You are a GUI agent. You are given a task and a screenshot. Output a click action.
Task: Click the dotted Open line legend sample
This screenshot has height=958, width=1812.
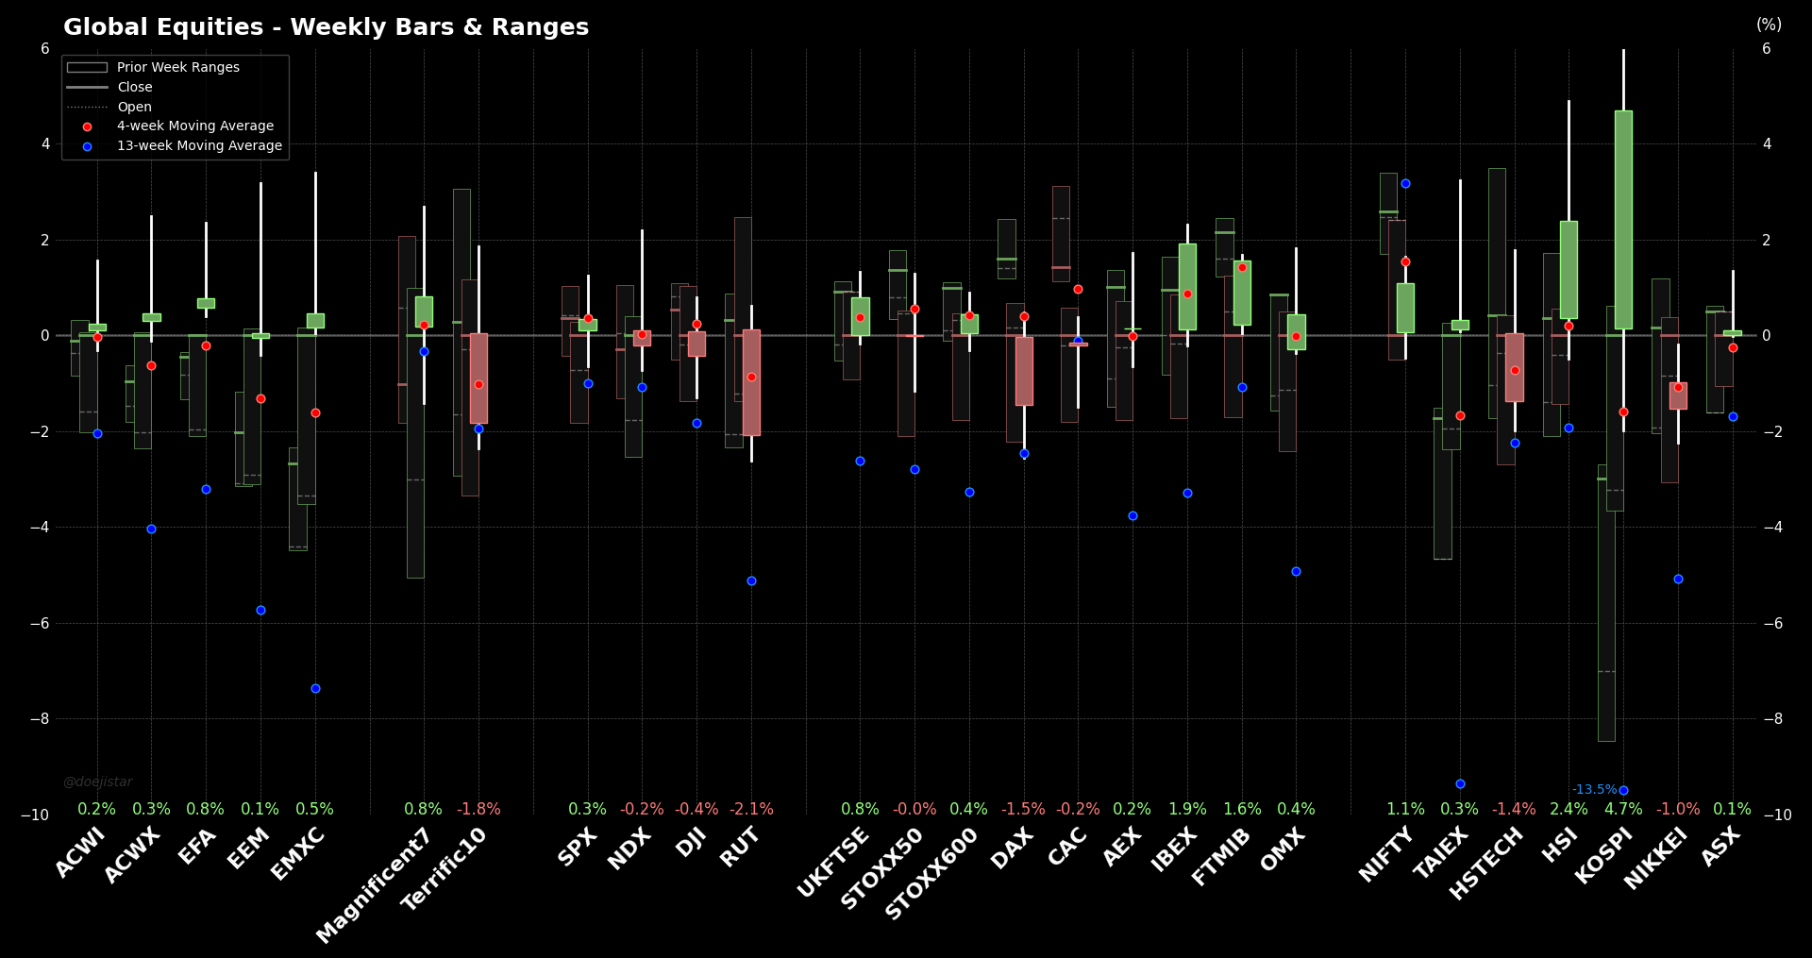tap(87, 107)
